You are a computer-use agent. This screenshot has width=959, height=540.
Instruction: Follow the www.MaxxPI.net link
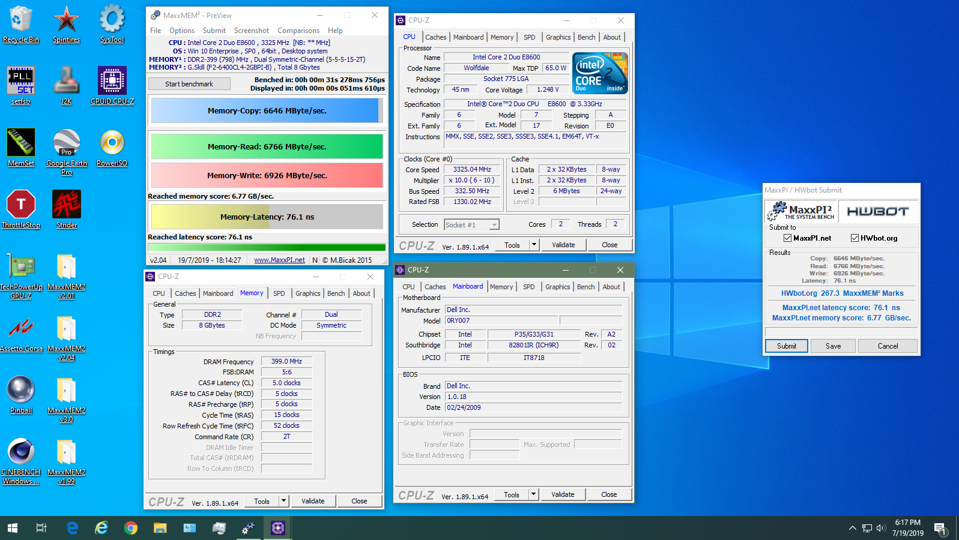pyautogui.click(x=279, y=260)
